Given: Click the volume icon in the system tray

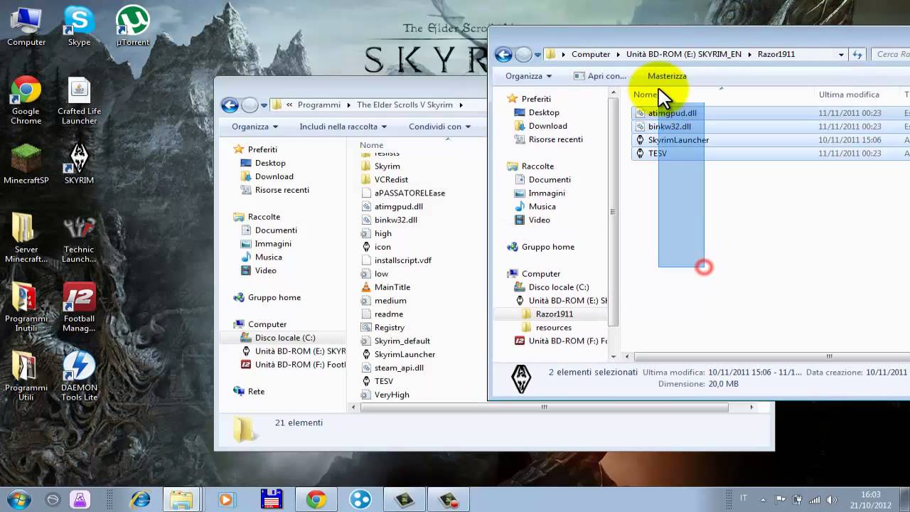Looking at the screenshot, I should (832, 499).
